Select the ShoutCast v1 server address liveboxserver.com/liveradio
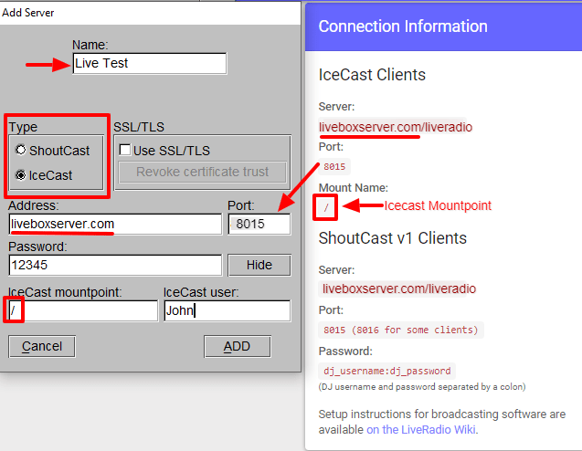The width and height of the screenshot is (582, 451). (x=399, y=288)
